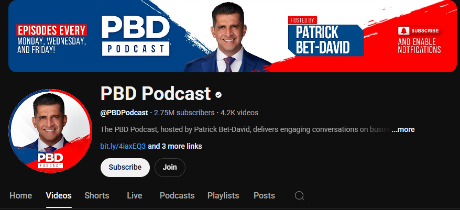The height and width of the screenshot is (210, 460).
Task: Open the bit.ly/4iaxEQ3 link
Action: (123, 146)
